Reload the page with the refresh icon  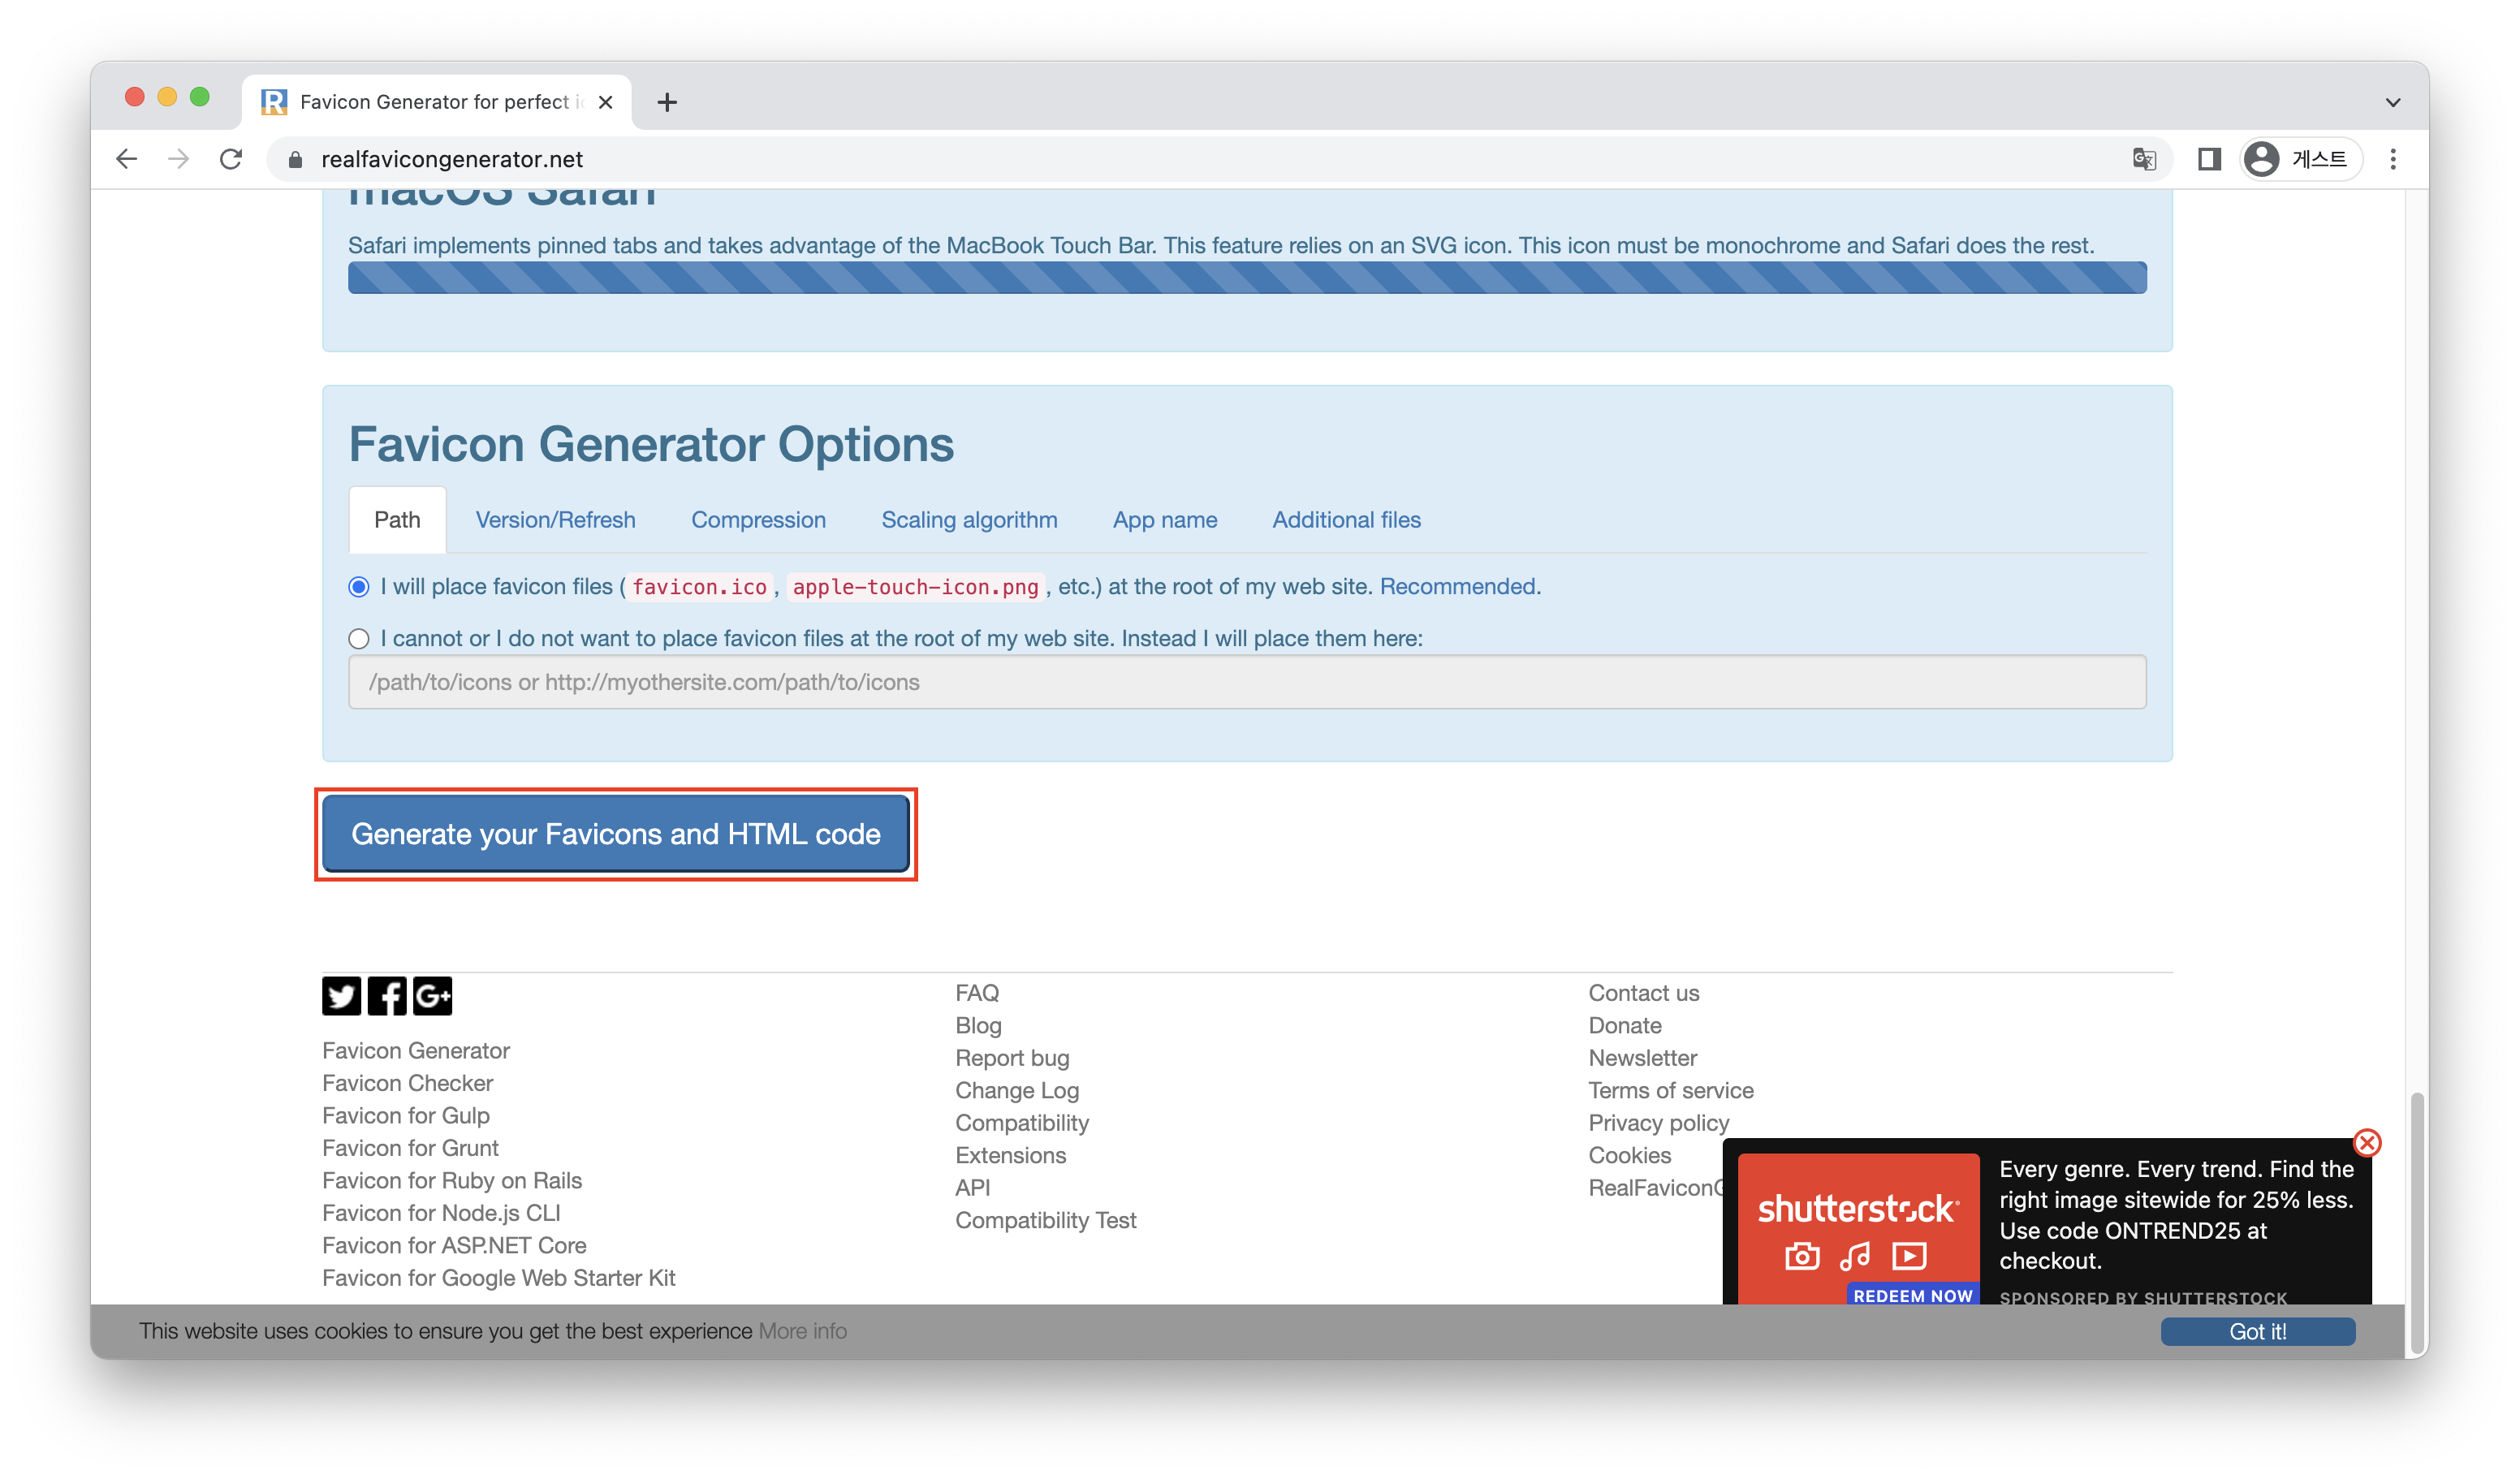pyautogui.click(x=231, y=159)
